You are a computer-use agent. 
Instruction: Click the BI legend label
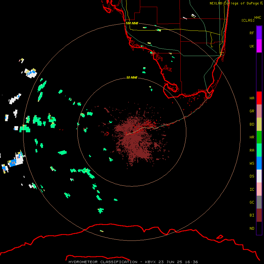point(252,215)
